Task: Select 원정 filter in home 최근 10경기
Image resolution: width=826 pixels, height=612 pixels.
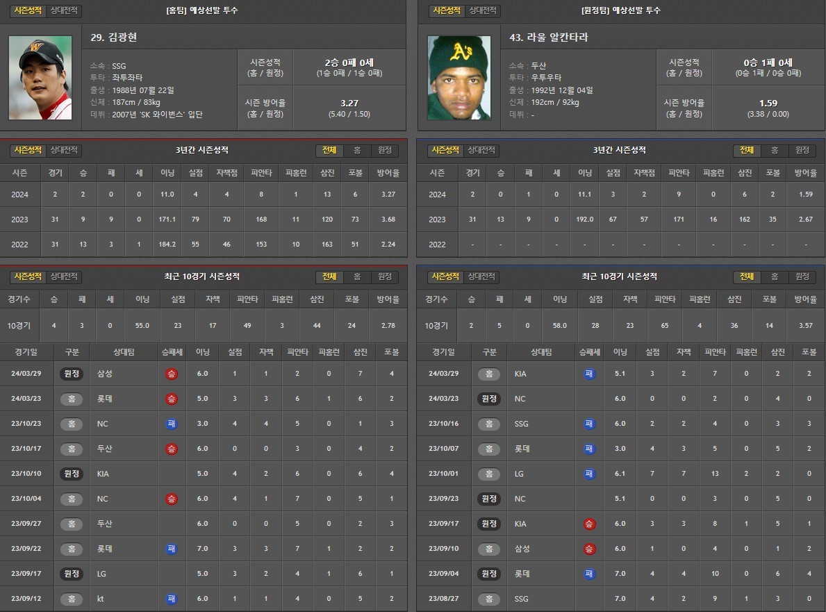Action: [385, 277]
